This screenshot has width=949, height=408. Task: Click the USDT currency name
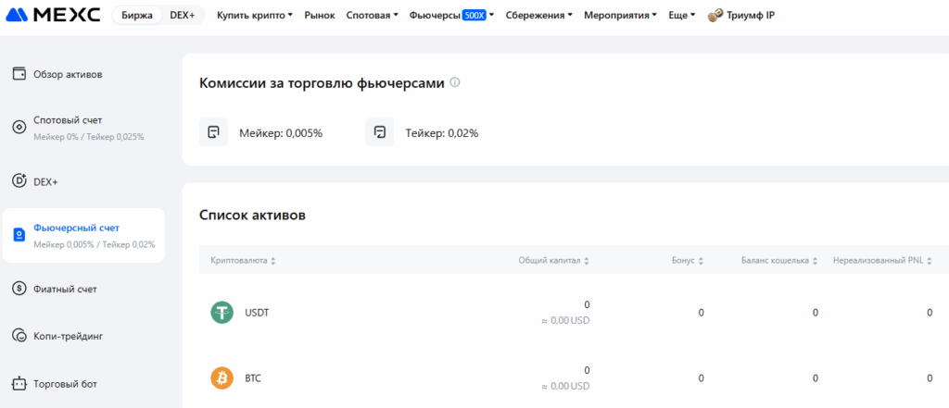coord(257,313)
